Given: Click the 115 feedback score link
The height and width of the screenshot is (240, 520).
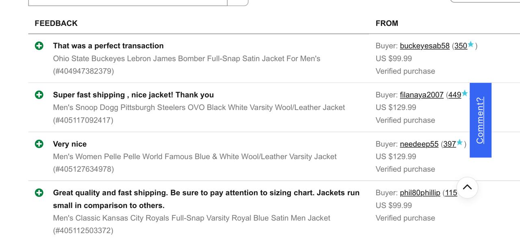Looking at the screenshot, I should [451, 193].
